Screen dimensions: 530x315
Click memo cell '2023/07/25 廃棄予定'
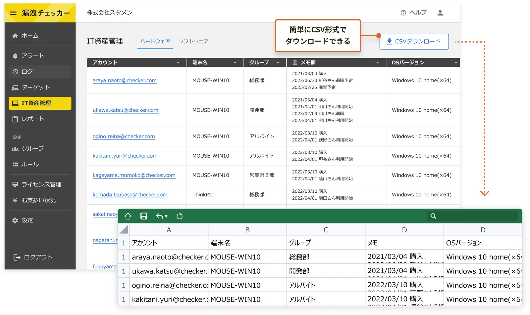tap(314, 87)
